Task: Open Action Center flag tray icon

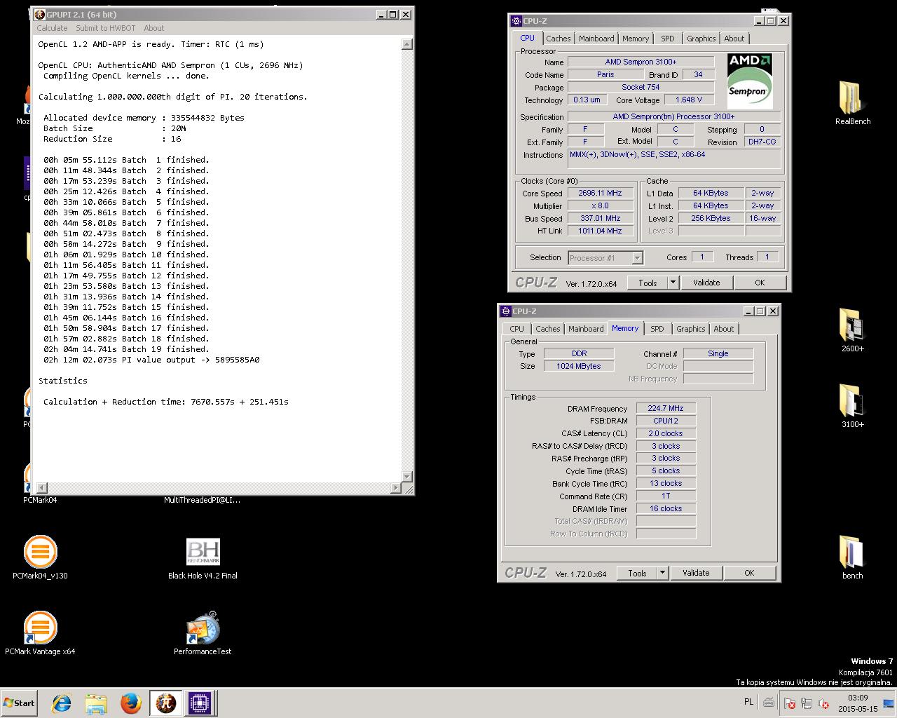Action: 789,703
